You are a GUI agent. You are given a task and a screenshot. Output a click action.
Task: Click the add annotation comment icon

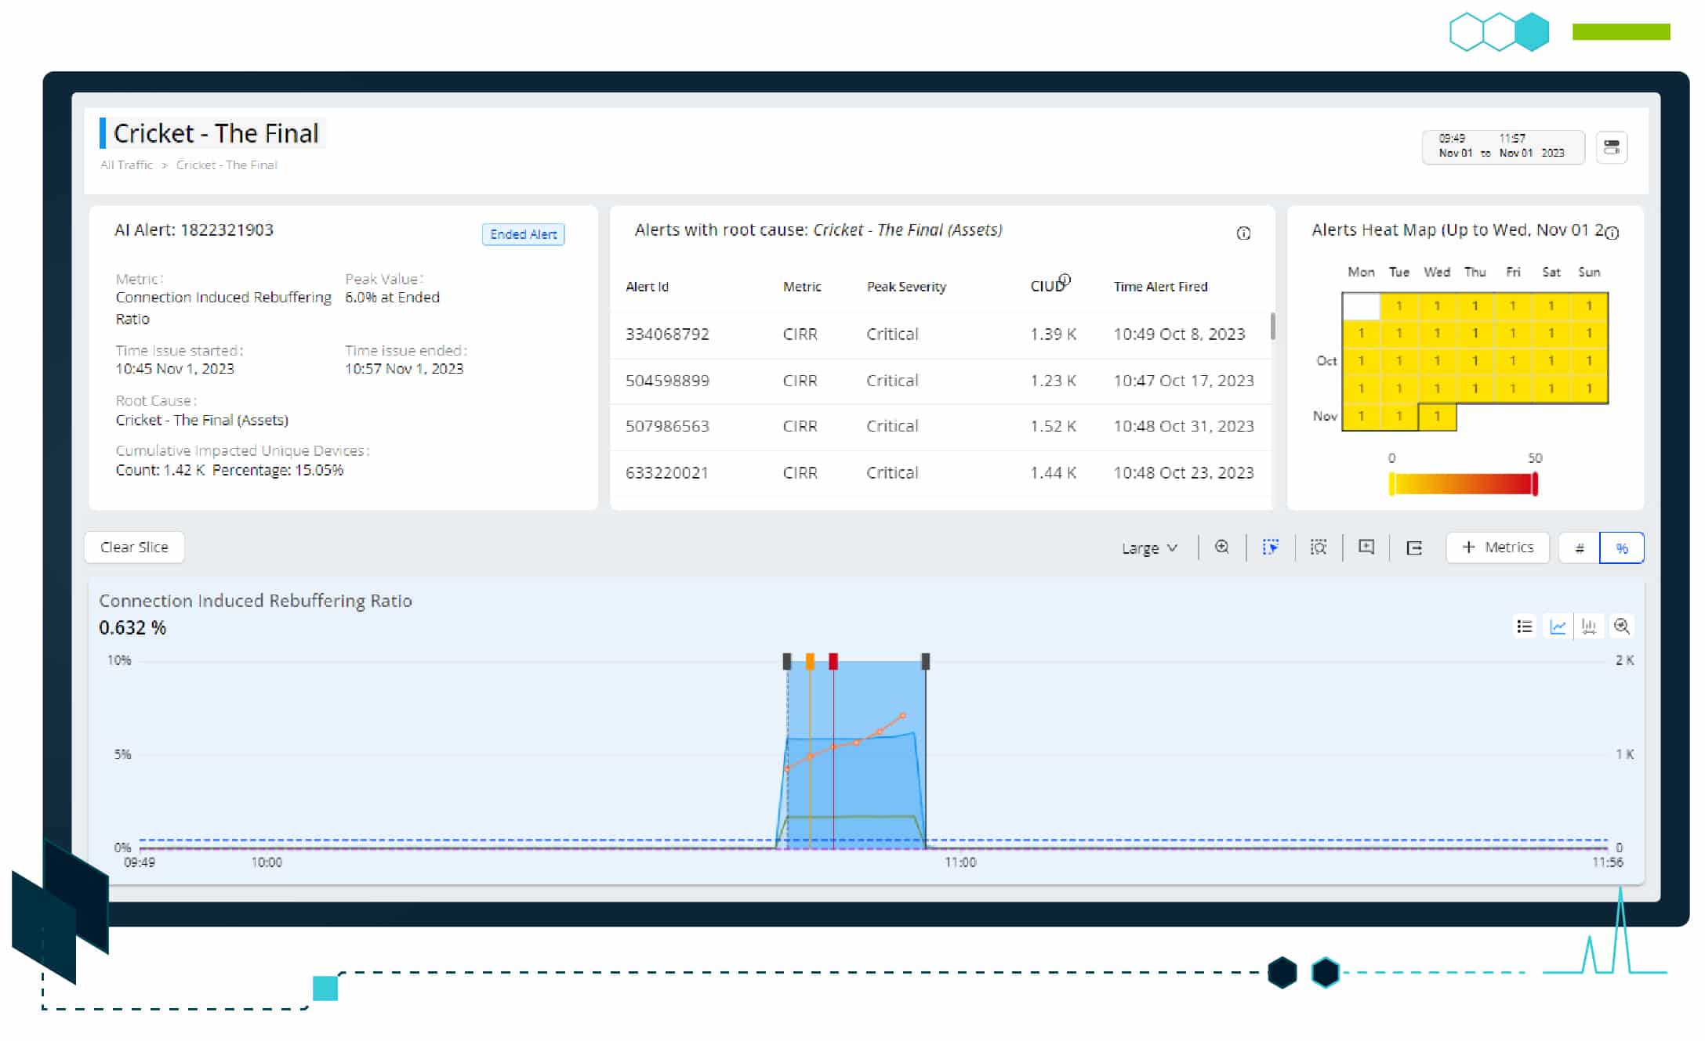[1366, 548]
